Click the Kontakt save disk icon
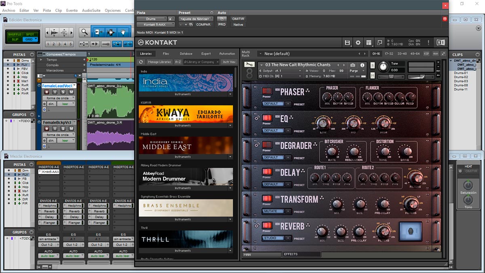This screenshot has height=273, width=485. [x=347, y=42]
